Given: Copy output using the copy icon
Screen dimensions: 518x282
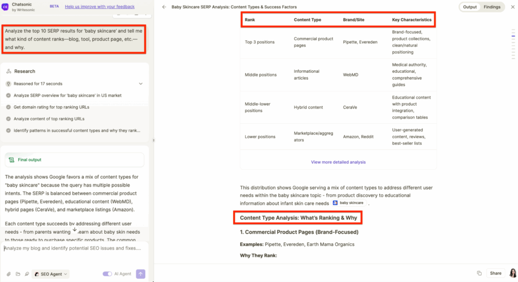Looking at the screenshot, I should pos(480,273).
